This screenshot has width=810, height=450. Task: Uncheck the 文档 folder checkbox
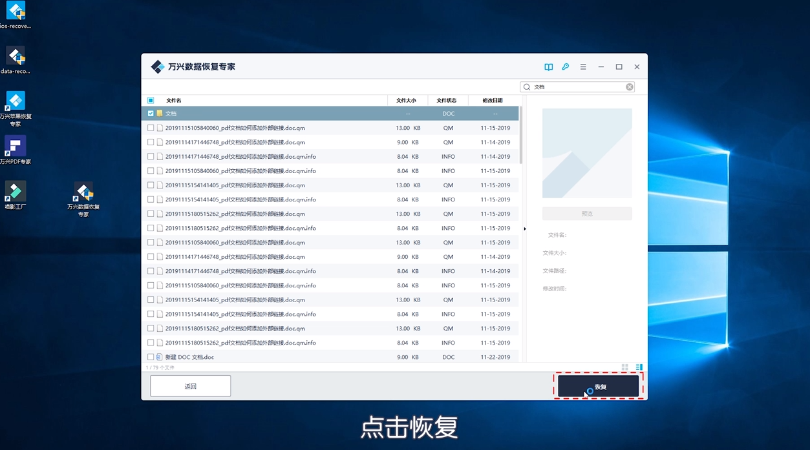[x=151, y=114]
